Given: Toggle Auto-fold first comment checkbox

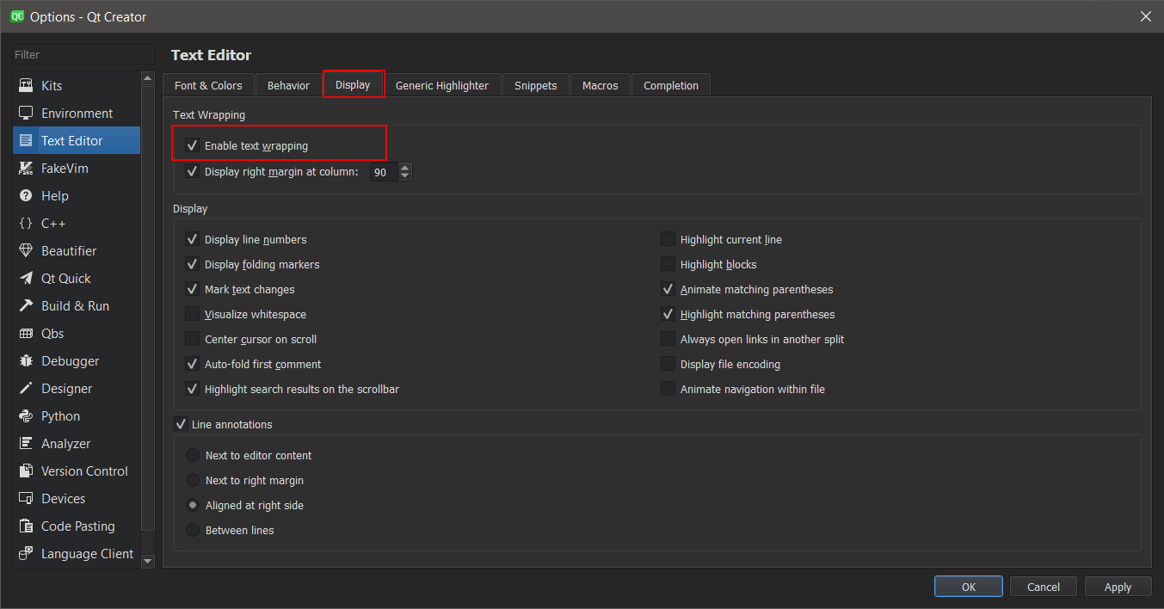Looking at the screenshot, I should click(193, 365).
